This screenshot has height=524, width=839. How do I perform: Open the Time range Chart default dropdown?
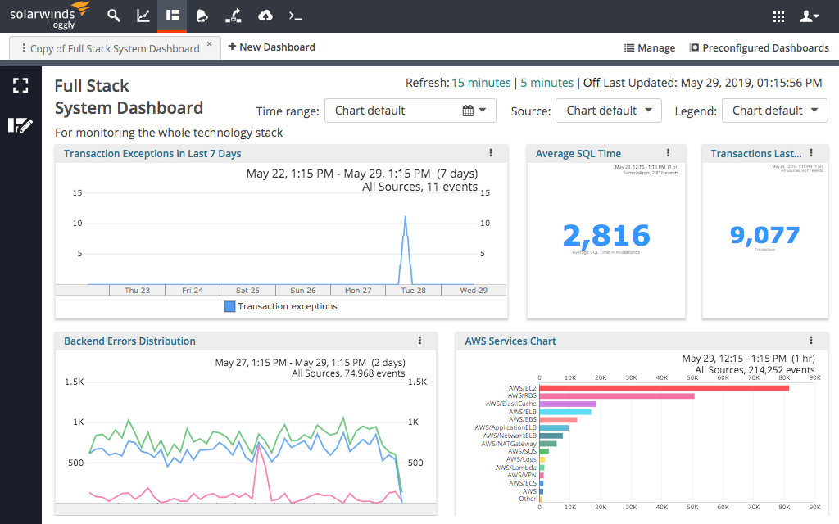tap(410, 111)
